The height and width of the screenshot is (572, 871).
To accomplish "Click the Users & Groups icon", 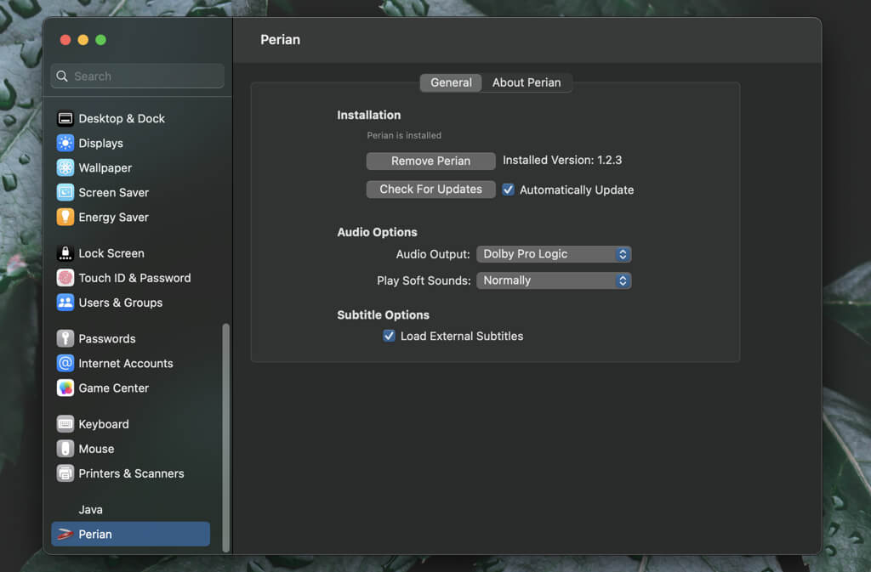I will pos(65,303).
